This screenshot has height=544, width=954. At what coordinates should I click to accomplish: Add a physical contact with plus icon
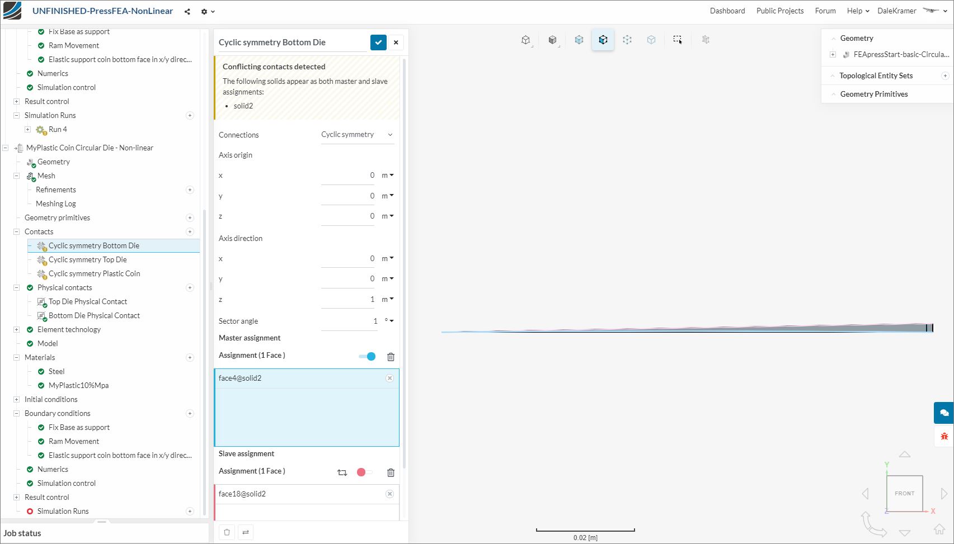click(x=190, y=288)
